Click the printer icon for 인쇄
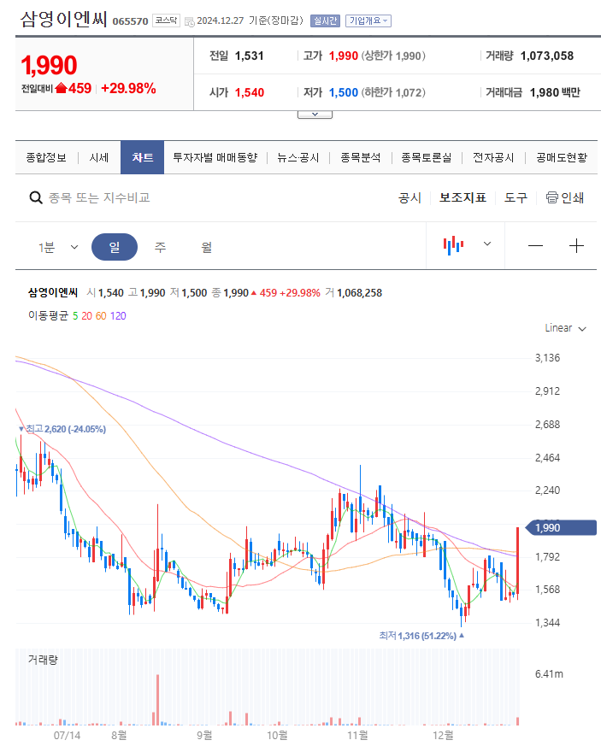This screenshot has width=601, height=746. [551, 197]
